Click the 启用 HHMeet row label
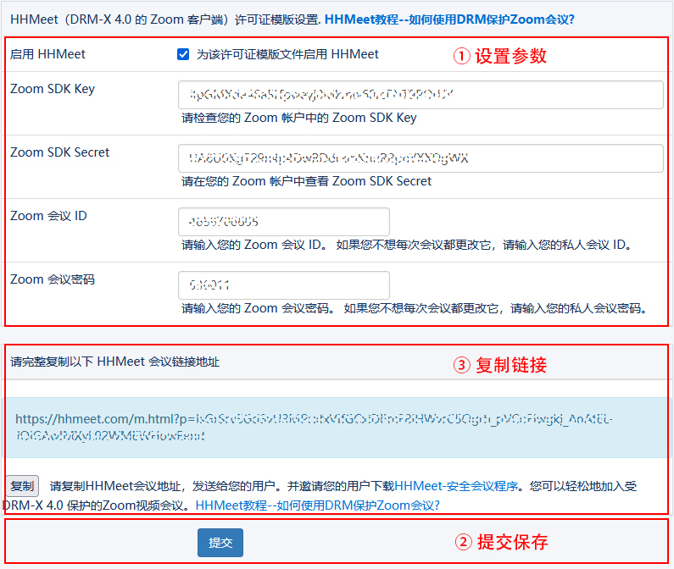This screenshot has width=674, height=569. pos(48,54)
